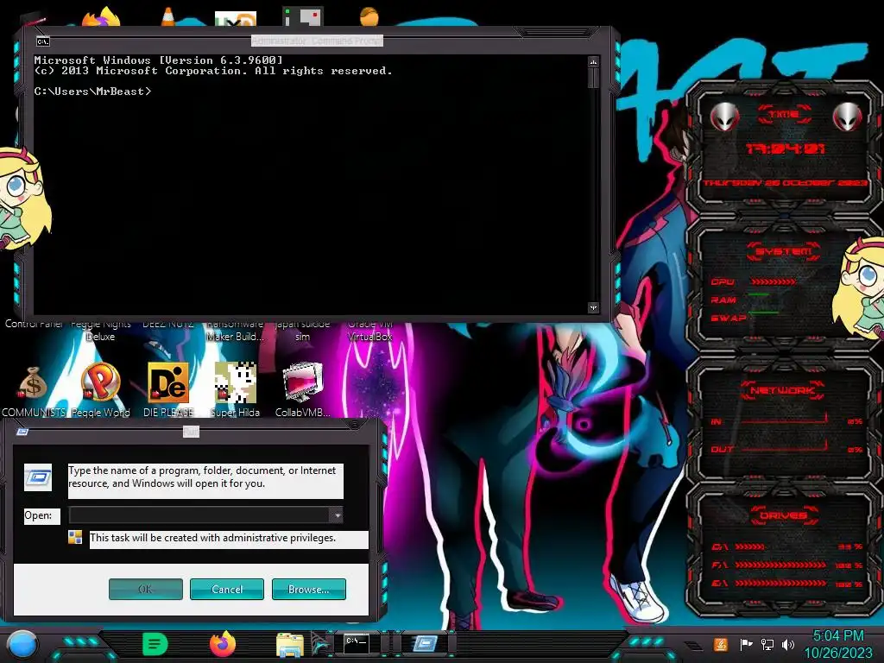The image size is (884, 663).
Task: Click Command Prompt scrollbar up arrow
Action: (593, 61)
